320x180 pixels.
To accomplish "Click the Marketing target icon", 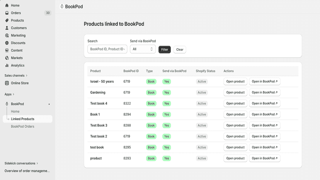I will [7, 35].
